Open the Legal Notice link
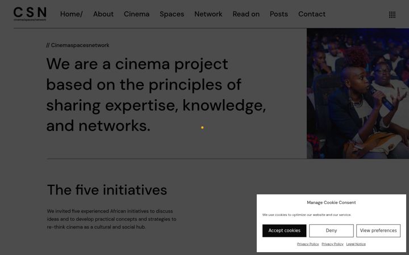This screenshot has height=255, width=409. [x=356, y=244]
